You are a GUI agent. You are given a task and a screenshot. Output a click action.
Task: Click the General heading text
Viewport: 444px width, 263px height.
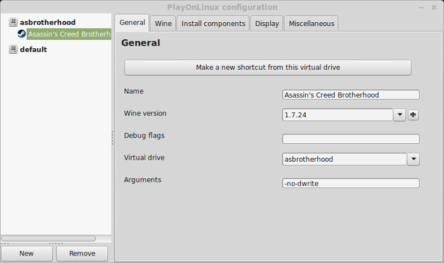coord(141,42)
